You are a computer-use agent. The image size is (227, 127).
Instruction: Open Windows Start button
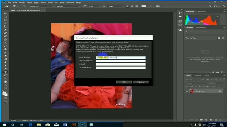pyautogui.click(x=4, y=125)
